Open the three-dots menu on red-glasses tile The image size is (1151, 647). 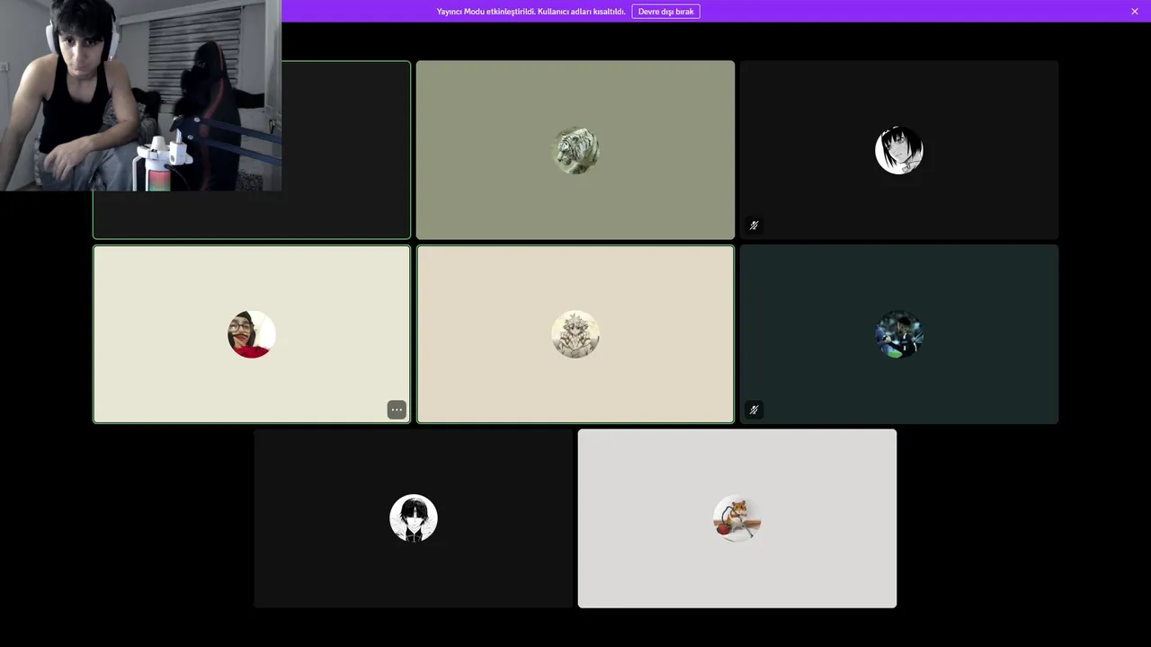tap(397, 410)
